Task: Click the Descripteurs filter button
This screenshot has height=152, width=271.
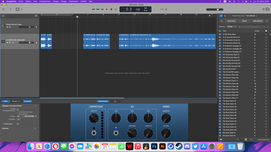Action: [258, 21]
